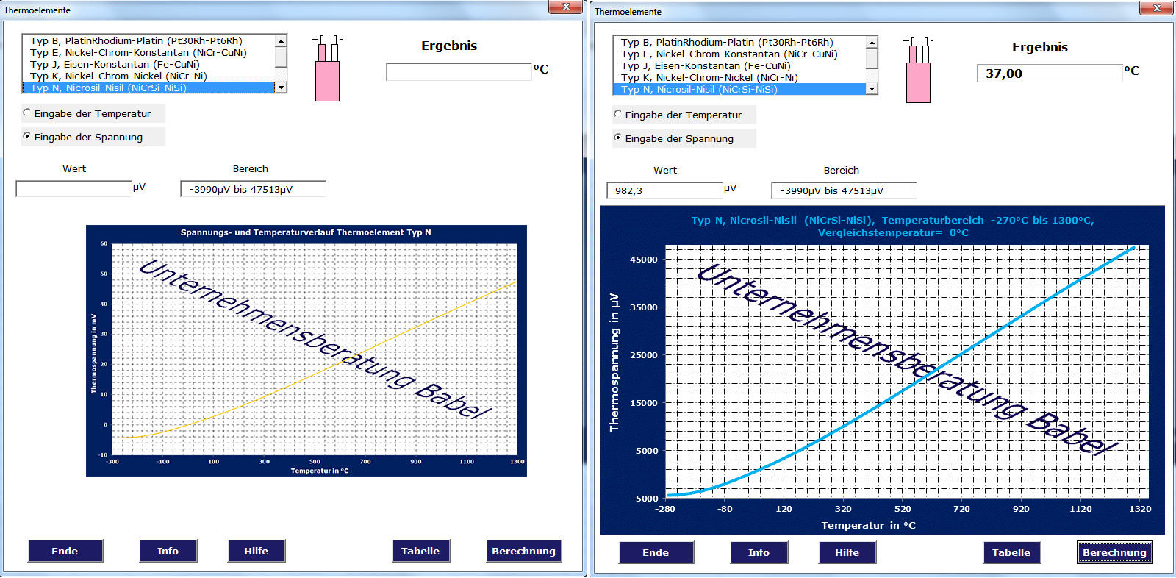Choose Typ K Nickel-Chrom-Nickel in left window
Image resolution: width=1176 pixels, height=578 pixels.
pos(148,76)
